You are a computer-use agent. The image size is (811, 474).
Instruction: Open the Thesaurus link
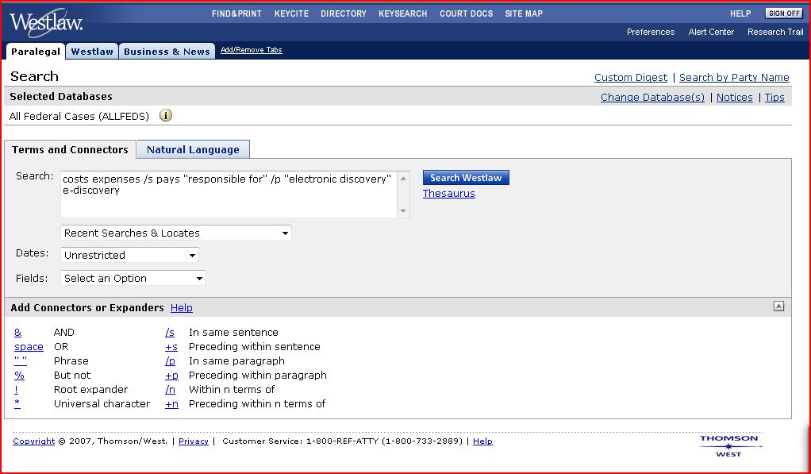[x=448, y=194]
